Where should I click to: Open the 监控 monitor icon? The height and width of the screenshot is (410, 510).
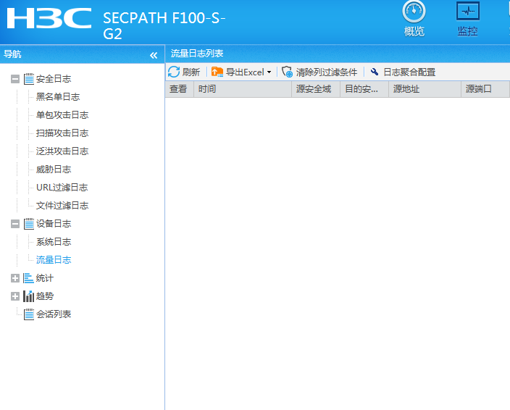click(x=468, y=12)
